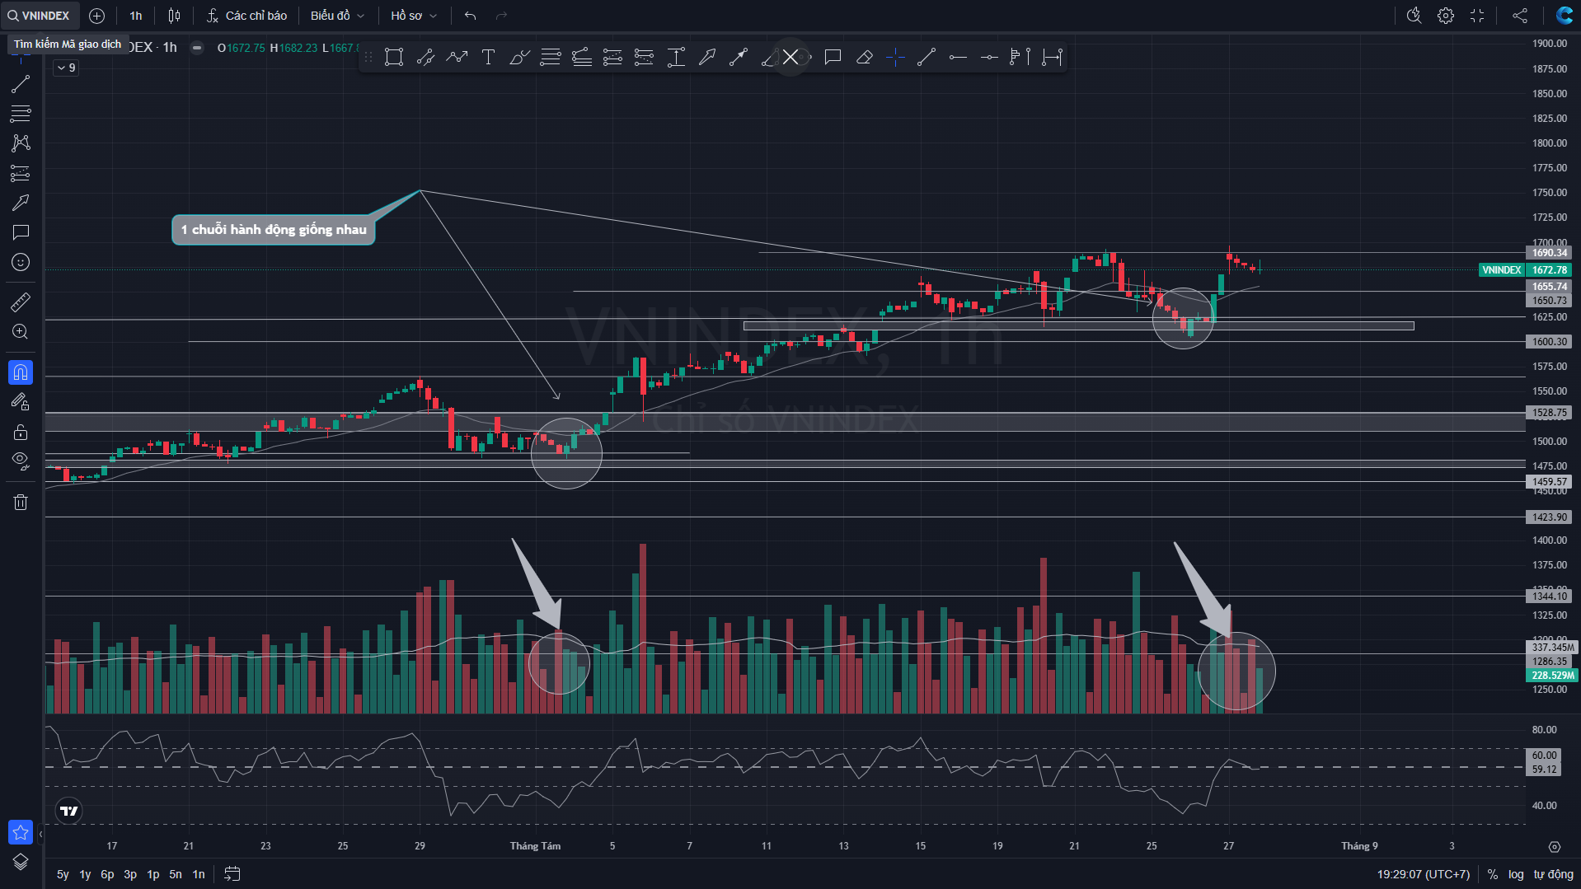Toggle visibility of all drawings
The width and height of the screenshot is (1581, 889).
pyautogui.click(x=21, y=461)
